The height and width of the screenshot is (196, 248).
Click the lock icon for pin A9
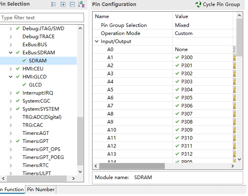click(x=234, y=122)
